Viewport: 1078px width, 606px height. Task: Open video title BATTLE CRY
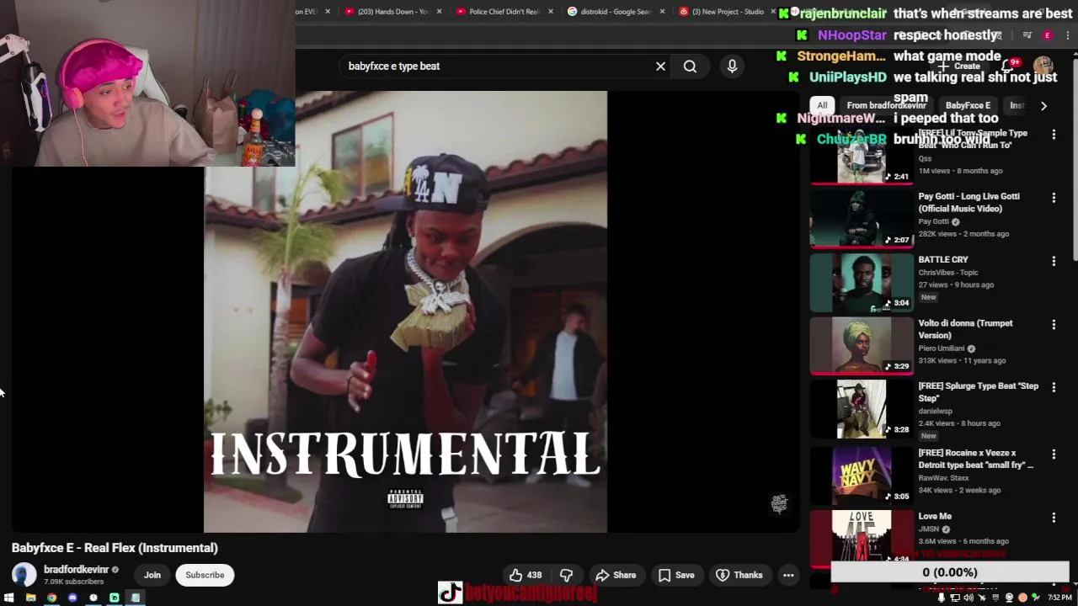point(943,260)
